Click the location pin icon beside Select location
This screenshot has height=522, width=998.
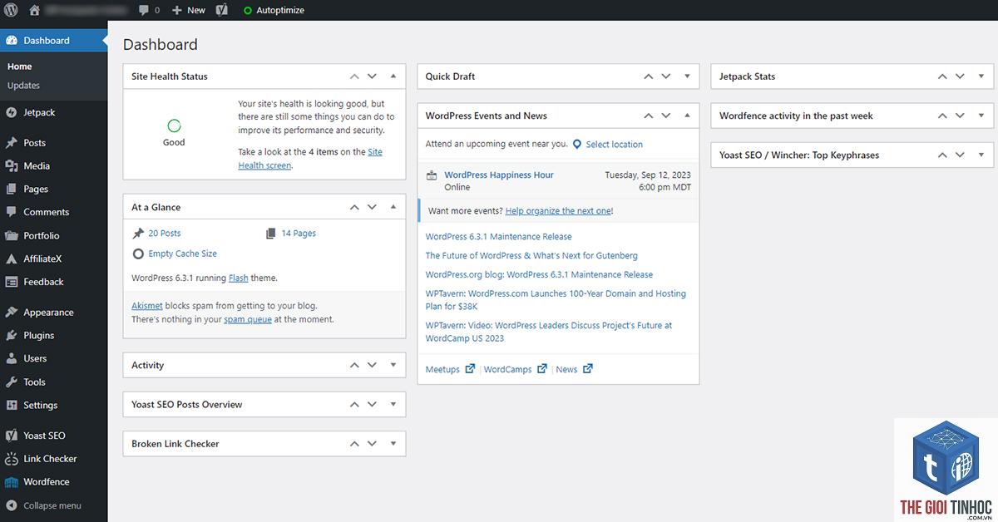[x=577, y=144]
